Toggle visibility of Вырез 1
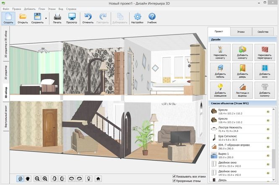Viewport: 279px width, 185px height. coord(268,156)
